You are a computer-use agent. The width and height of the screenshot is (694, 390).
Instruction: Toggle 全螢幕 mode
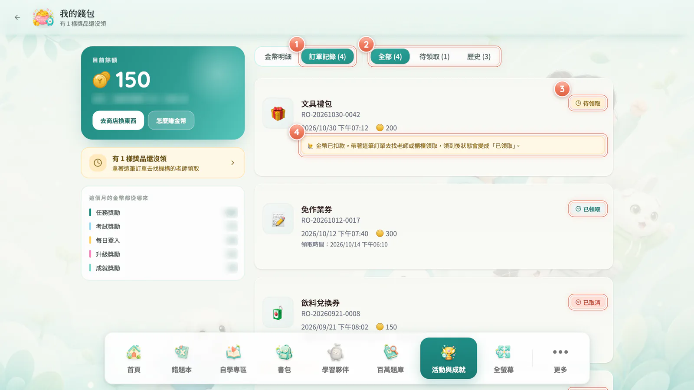click(x=503, y=358)
